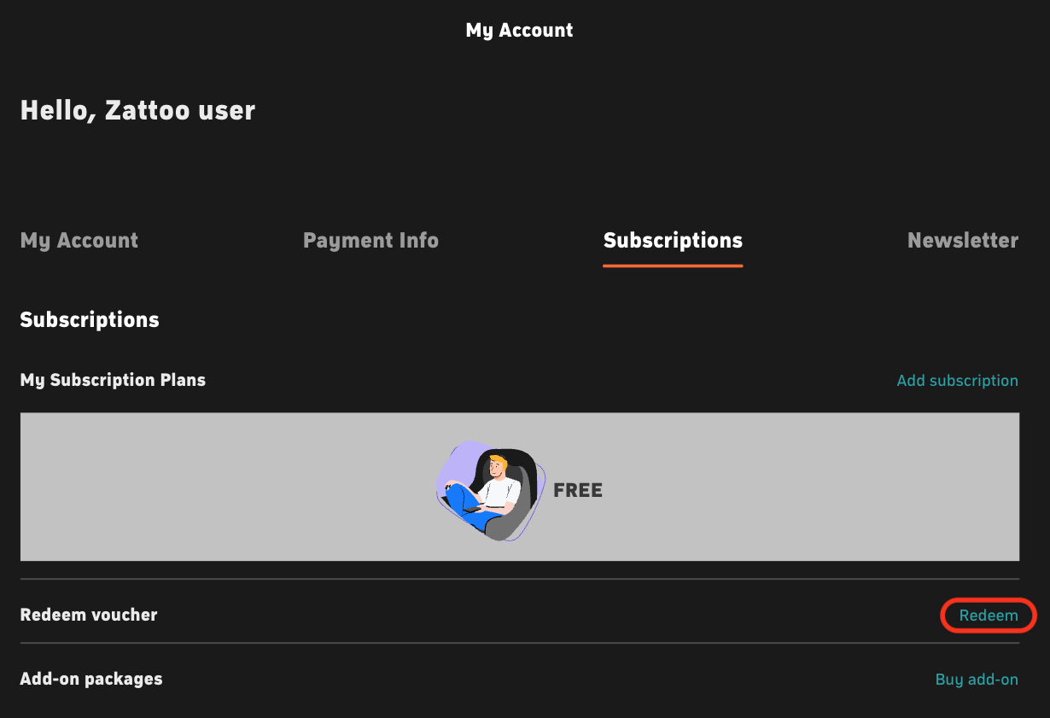Select the Subscriptions tab

673,241
